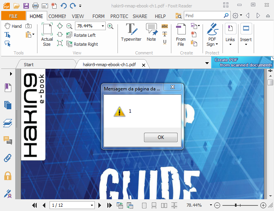Switch to facing pages view
This screenshot has height=211, width=274.
(164, 205)
